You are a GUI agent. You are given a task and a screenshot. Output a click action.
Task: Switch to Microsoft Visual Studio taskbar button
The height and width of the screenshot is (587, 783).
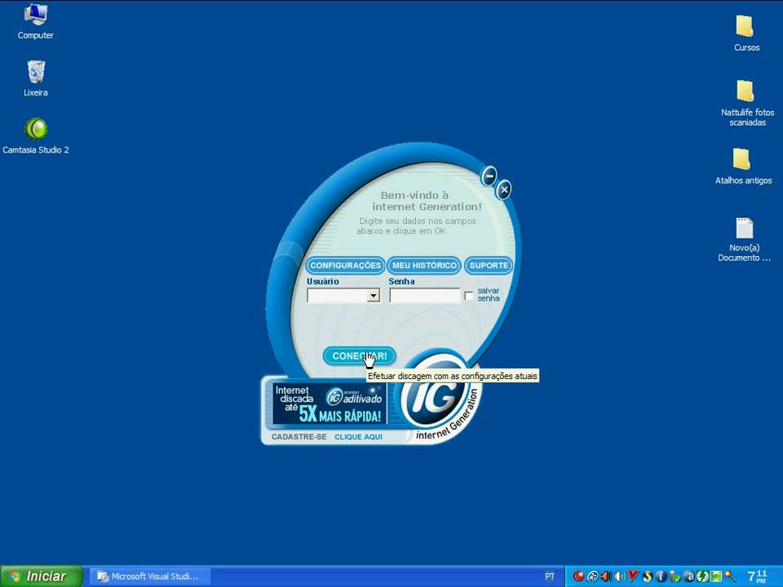tap(151, 576)
